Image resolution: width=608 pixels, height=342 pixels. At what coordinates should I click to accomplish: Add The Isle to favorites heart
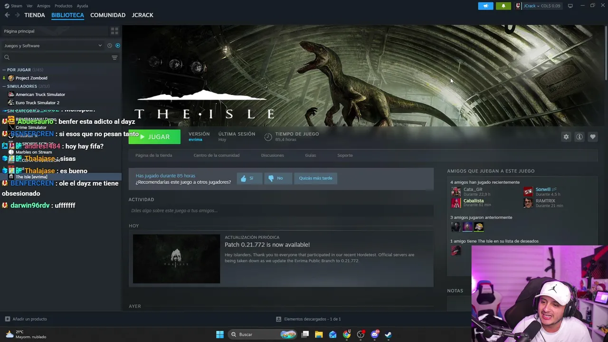(x=592, y=137)
